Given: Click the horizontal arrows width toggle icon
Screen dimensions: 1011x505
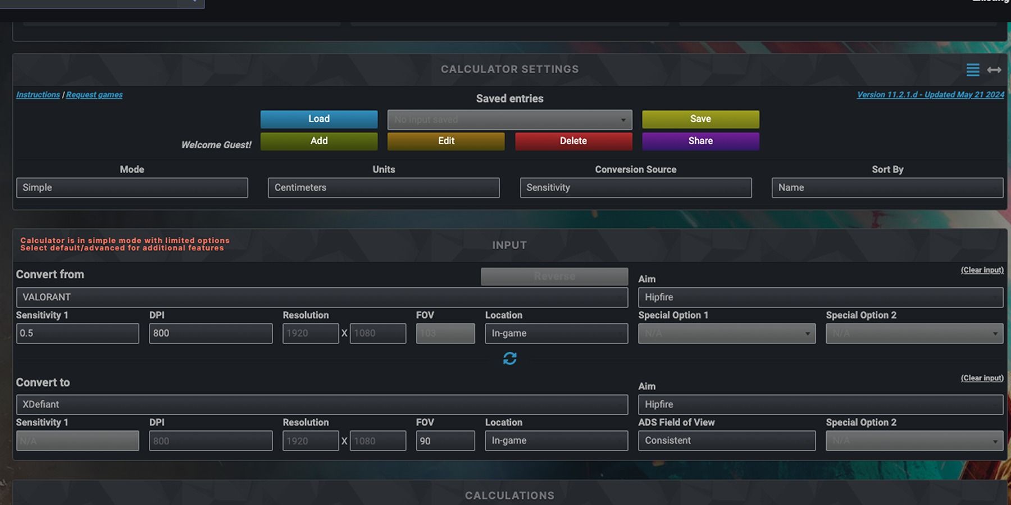Looking at the screenshot, I should (x=994, y=70).
